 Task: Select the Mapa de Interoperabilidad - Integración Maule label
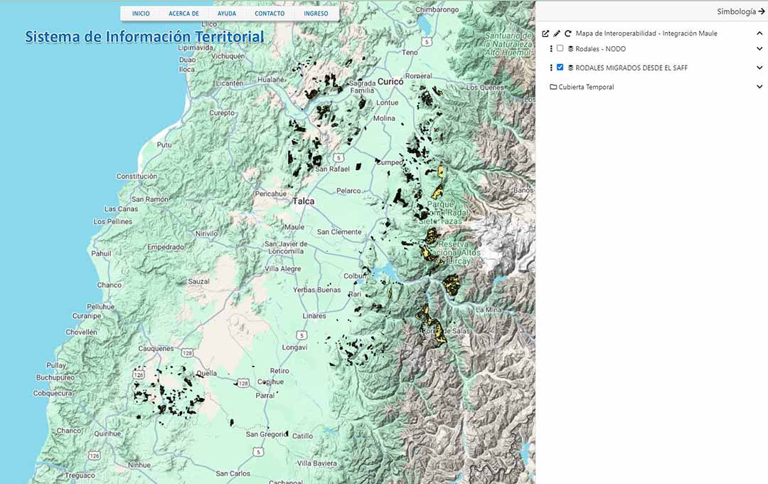click(x=646, y=33)
